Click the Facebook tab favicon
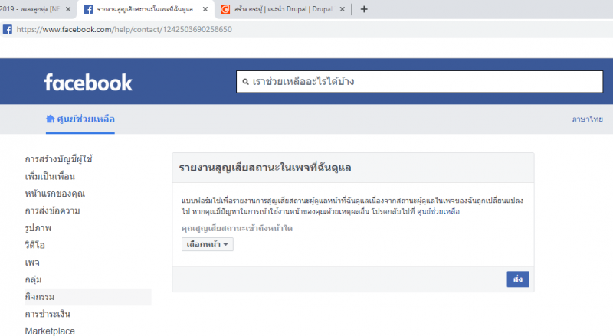613x336 pixels. pos(88,9)
